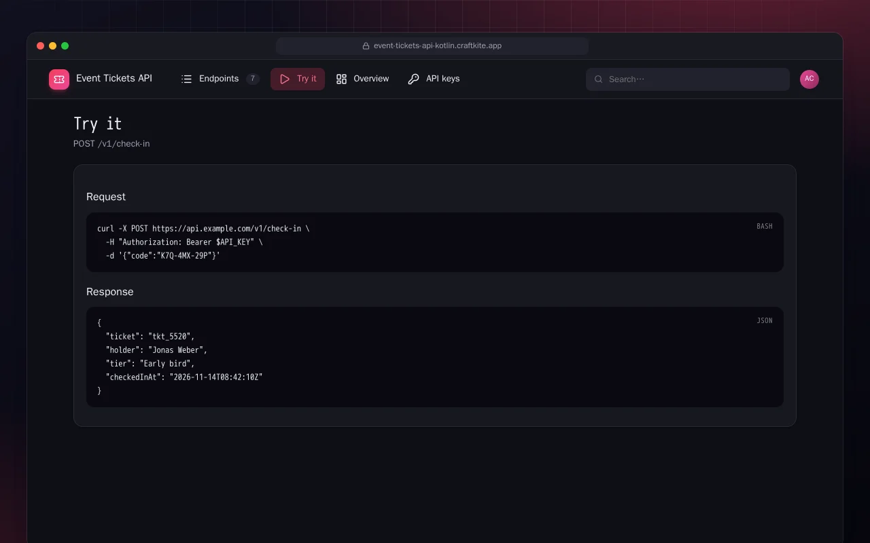This screenshot has width=870, height=543.
Task: Click the POST /v1/check-in subtitle
Action: [111, 144]
